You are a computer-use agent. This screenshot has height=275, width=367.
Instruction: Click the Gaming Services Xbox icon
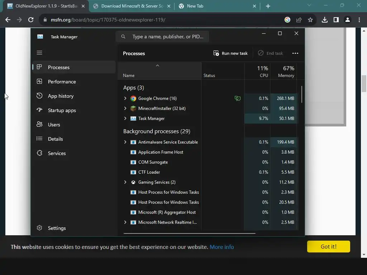click(x=133, y=182)
